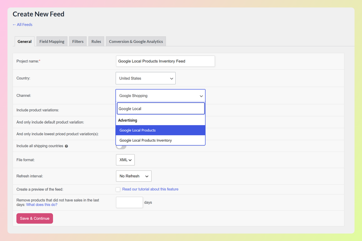Go back via All Feeds link
The height and width of the screenshot is (241, 362).
[x=22, y=24]
